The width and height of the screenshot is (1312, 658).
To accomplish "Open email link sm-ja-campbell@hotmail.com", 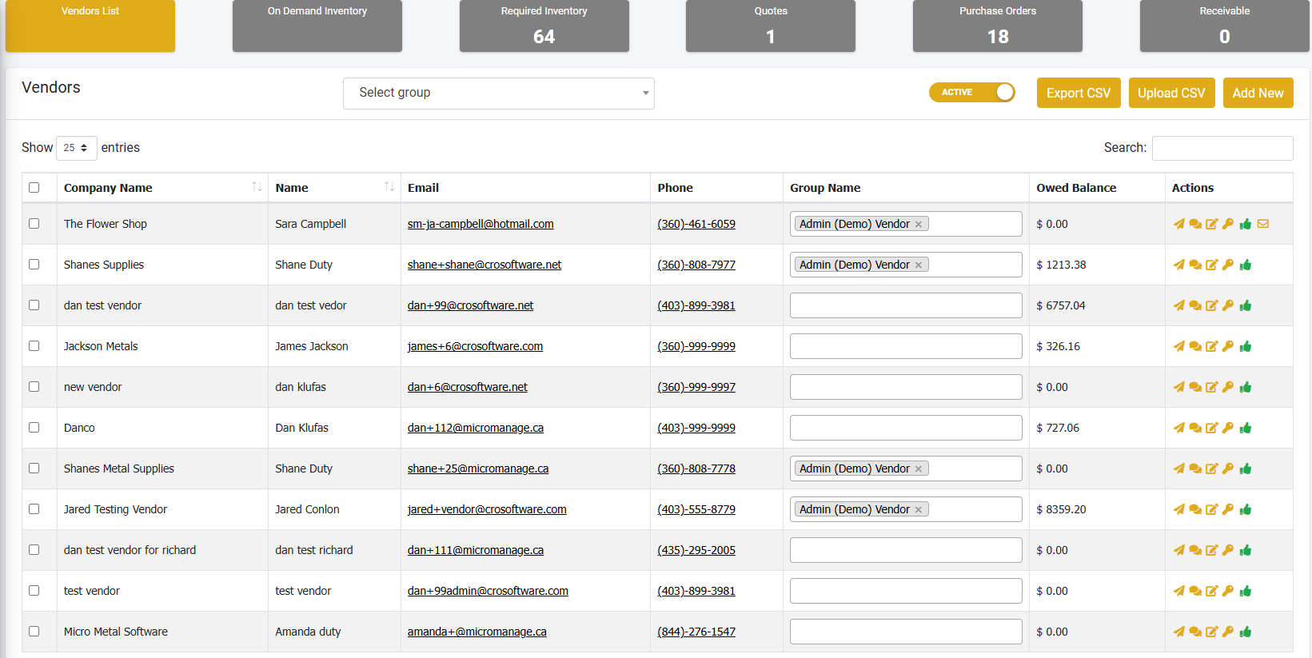I will pyautogui.click(x=480, y=224).
